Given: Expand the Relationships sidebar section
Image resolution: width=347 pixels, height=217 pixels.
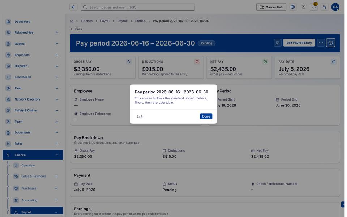Looking at the screenshot, I should [x=57, y=33].
